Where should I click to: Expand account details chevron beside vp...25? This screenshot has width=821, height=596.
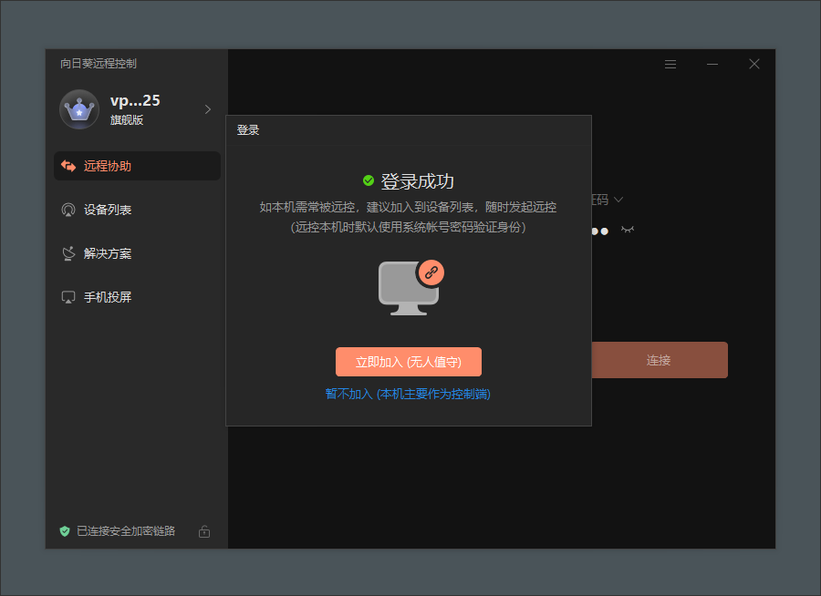click(x=208, y=109)
